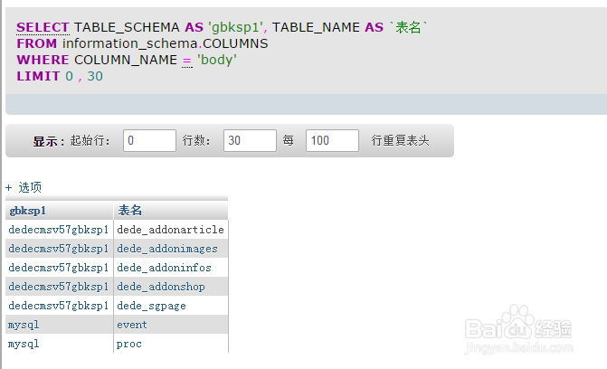Viewport: 607px width, 369px height.
Task: Sort by the 表名 column header
Action: tap(130, 210)
